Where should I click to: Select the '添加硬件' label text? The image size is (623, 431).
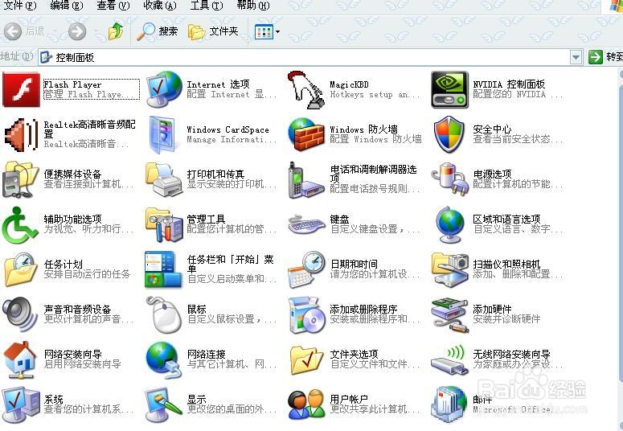[492, 310]
